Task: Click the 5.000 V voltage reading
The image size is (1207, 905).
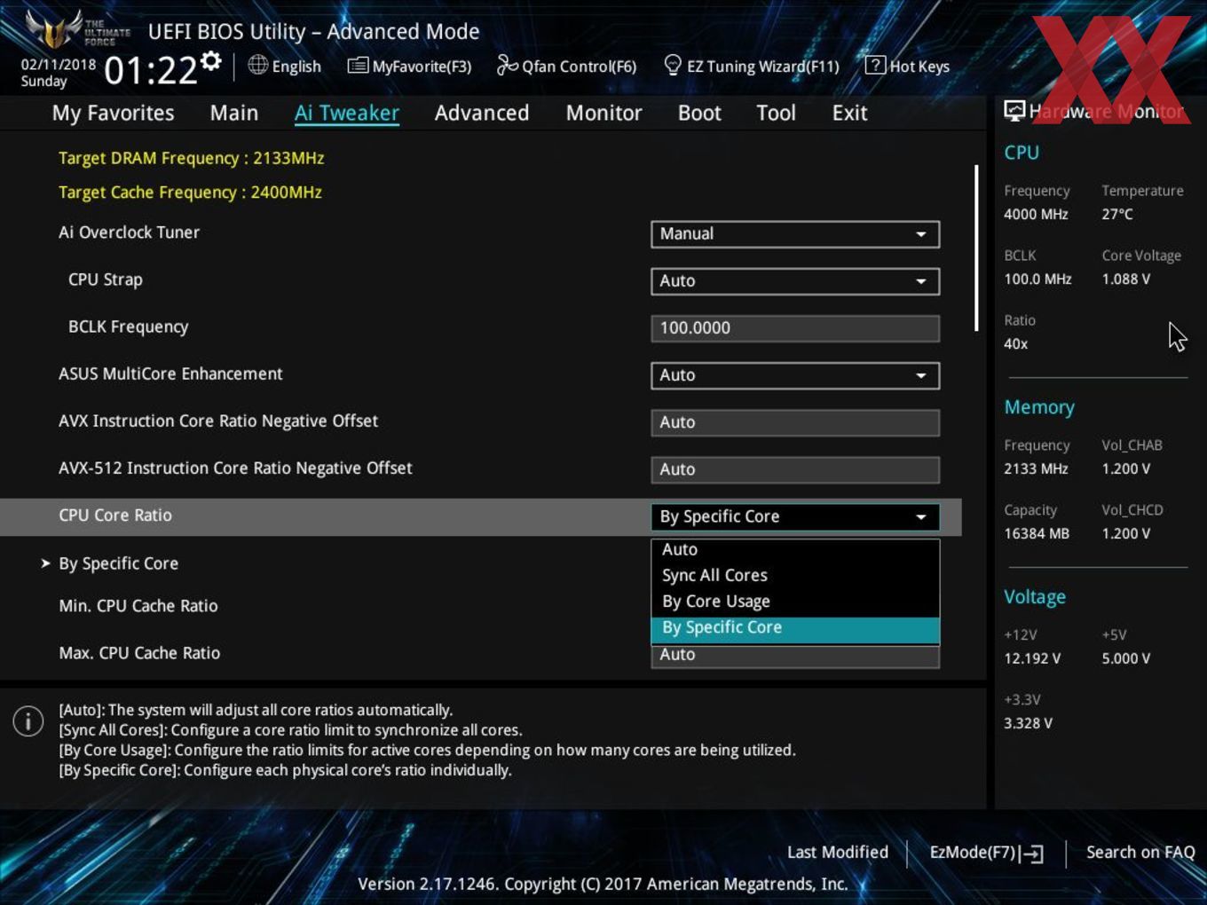Action: (x=1126, y=658)
